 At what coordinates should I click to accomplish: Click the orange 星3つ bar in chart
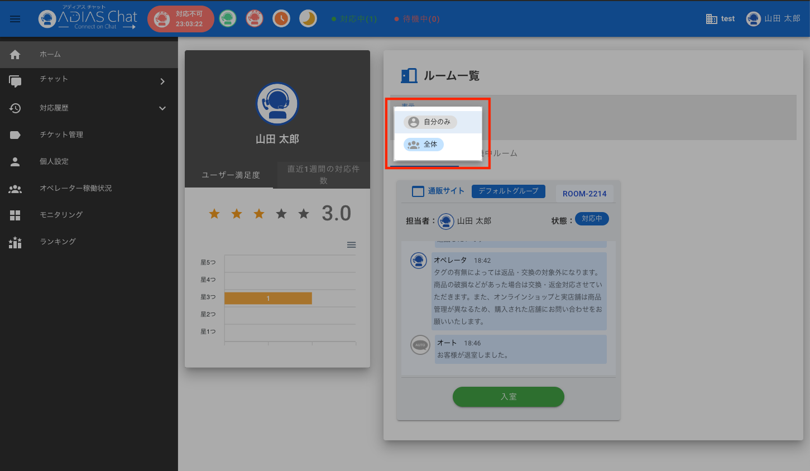point(268,299)
